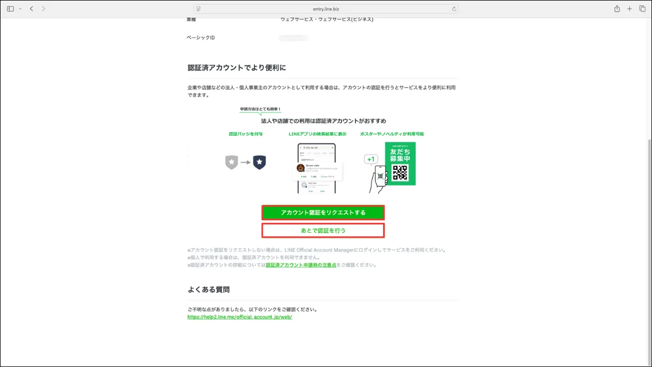Click the ベーシックID label

point(201,38)
